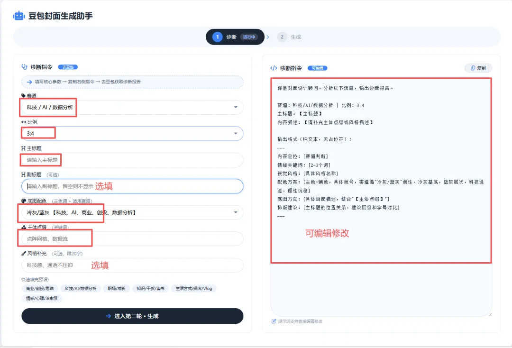Switch to step 2 生成 tab
The height and width of the screenshot is (348, 512).
click(x=289, y=37)
